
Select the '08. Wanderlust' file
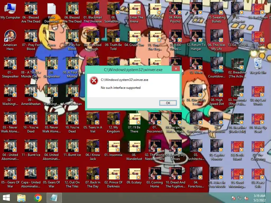coord(134,150)
